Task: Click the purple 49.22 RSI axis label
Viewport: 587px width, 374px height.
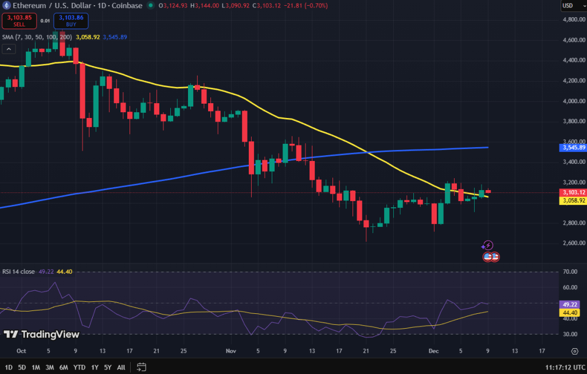Action: [569, 305]
